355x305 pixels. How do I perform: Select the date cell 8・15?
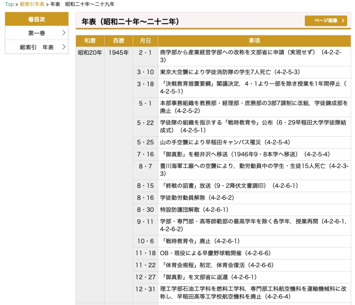tap(145, 186)
